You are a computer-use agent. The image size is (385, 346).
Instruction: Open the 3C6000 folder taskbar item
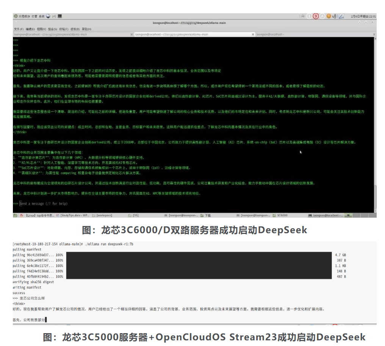[280, 215]
